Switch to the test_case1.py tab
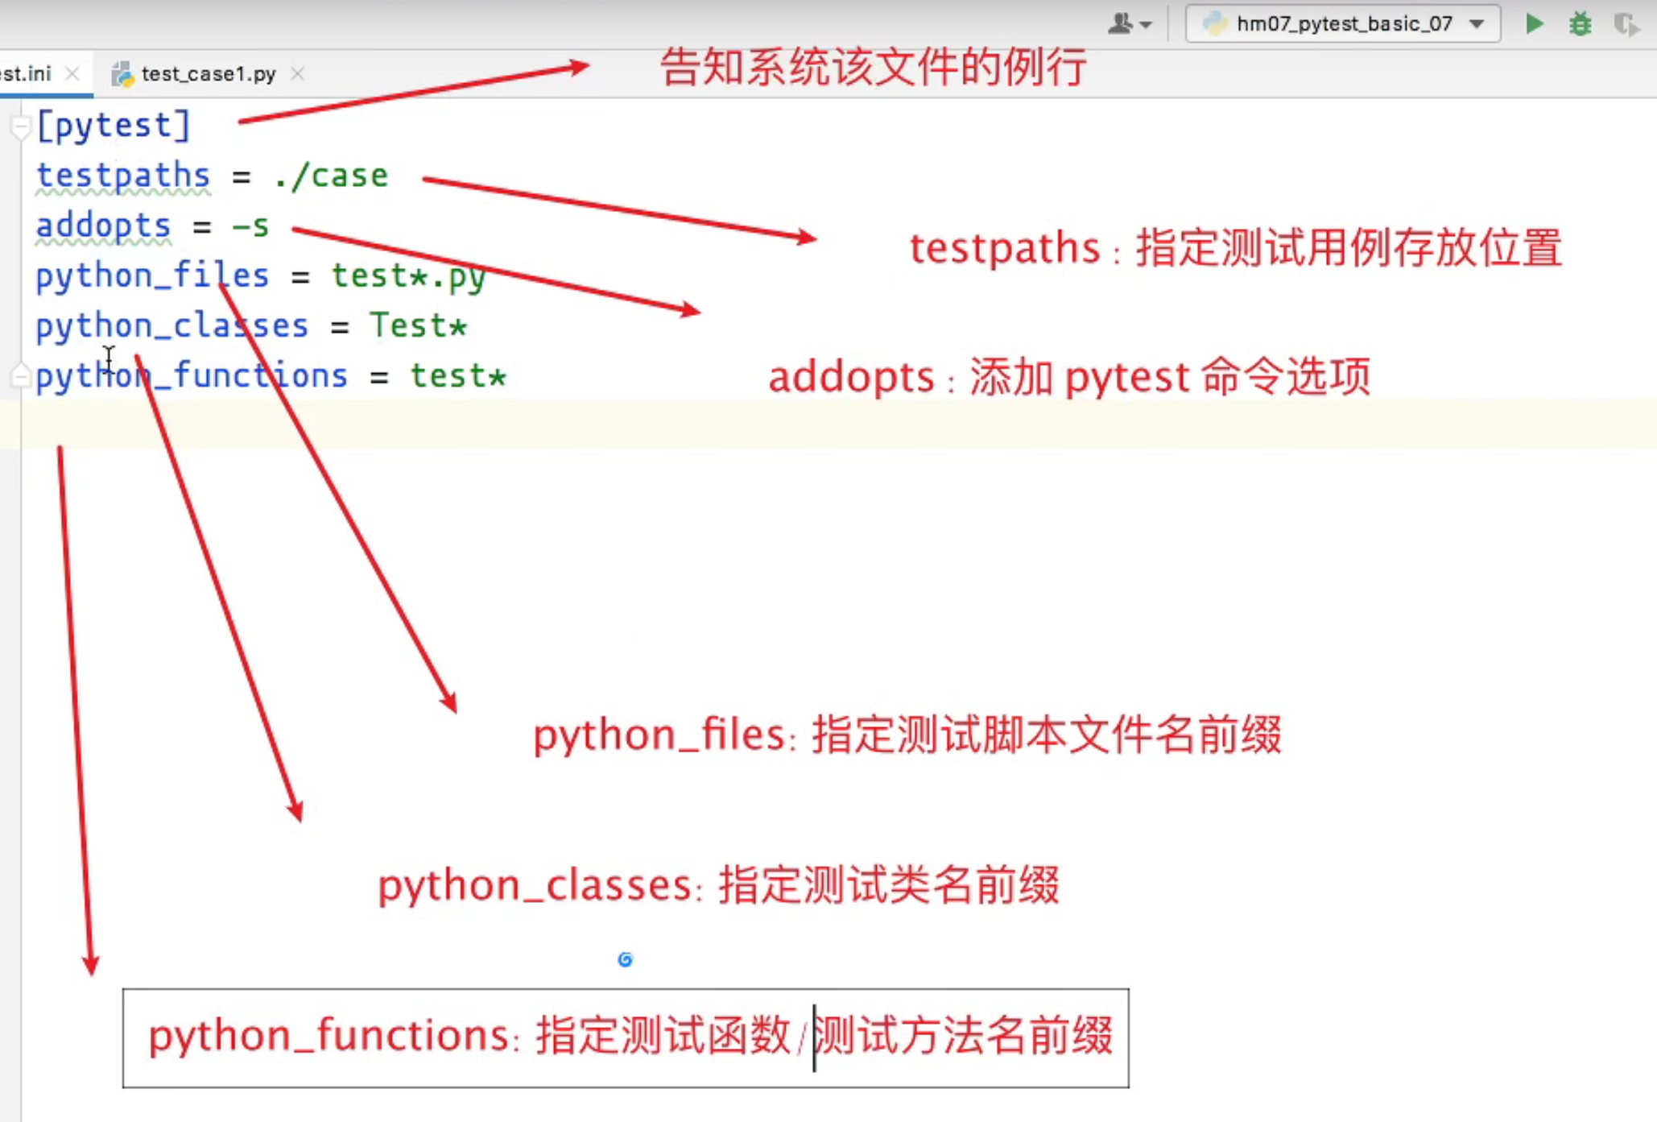The image size is (1657, 1122). (x=208, y=74)
